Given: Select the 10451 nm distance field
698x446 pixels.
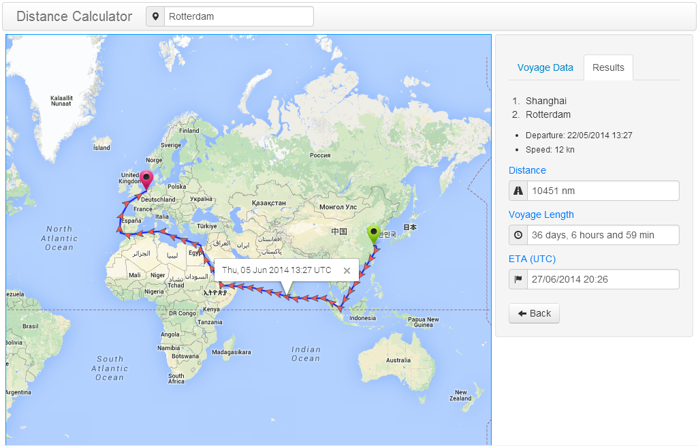Looking at the screenshot, I should (x=603, y=191).
